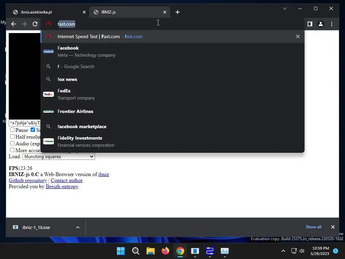345x259 pixels.
Task: Show hidden system tray icons
Action: (x=283, y=251)
